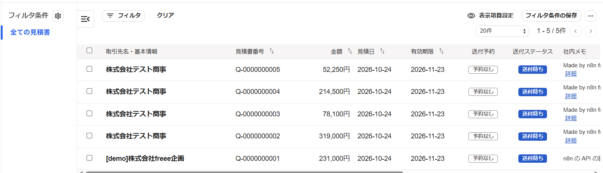This screenshot has height=173, width=603.
Task: Collapse the sidebar panel icon
Action: (85, 19)
